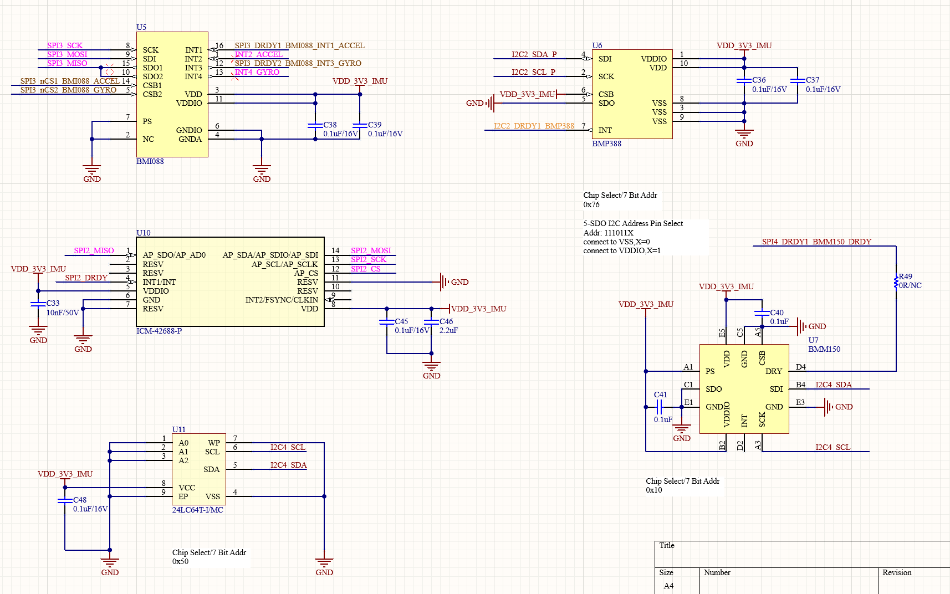The height and width of the screenshot is (594, 950).
Task: Select the I2C2_DRDY1_BMP388 net label
Action: 534,126
